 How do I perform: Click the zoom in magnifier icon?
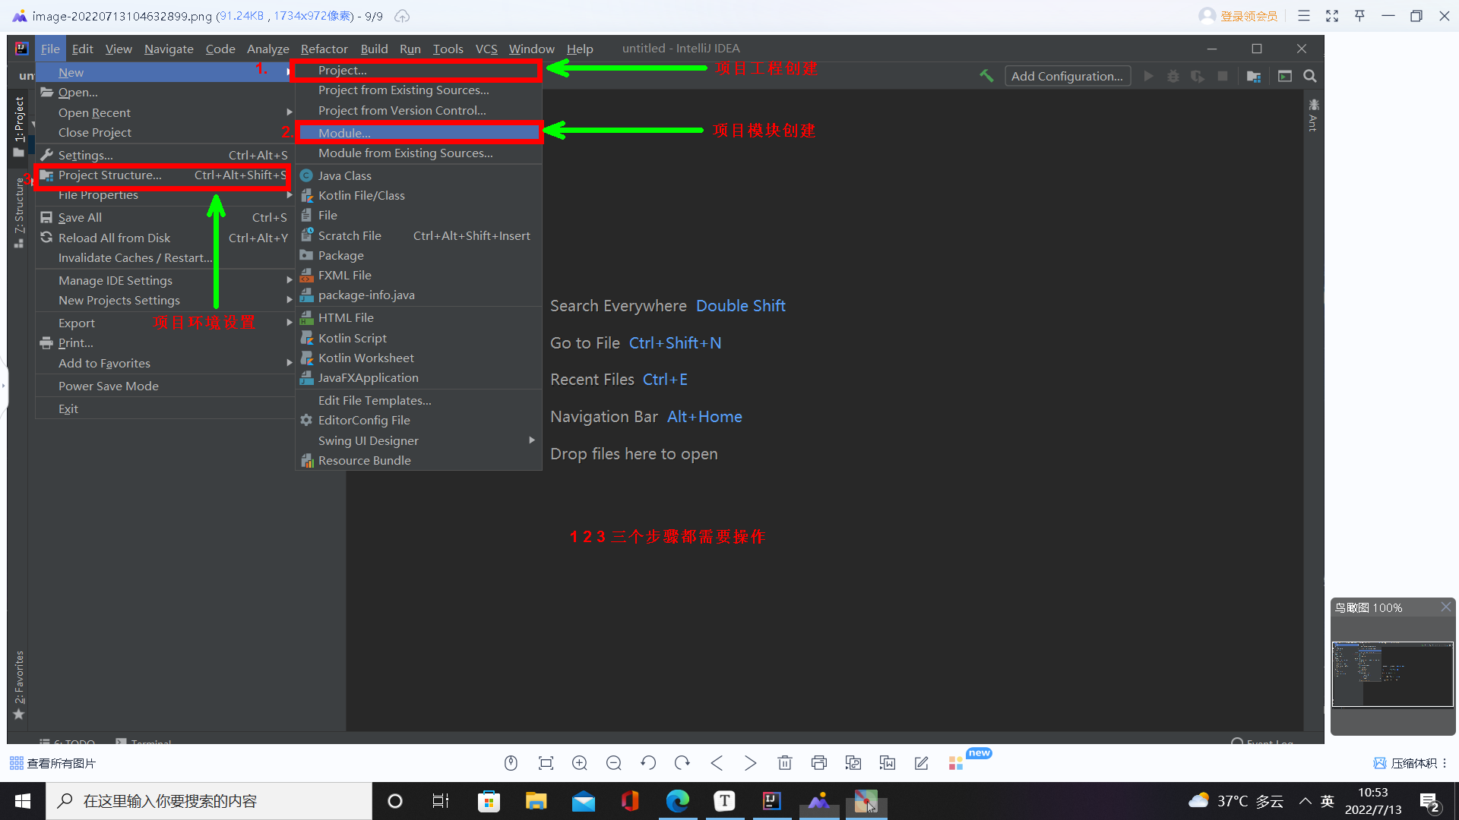point(580,763)
